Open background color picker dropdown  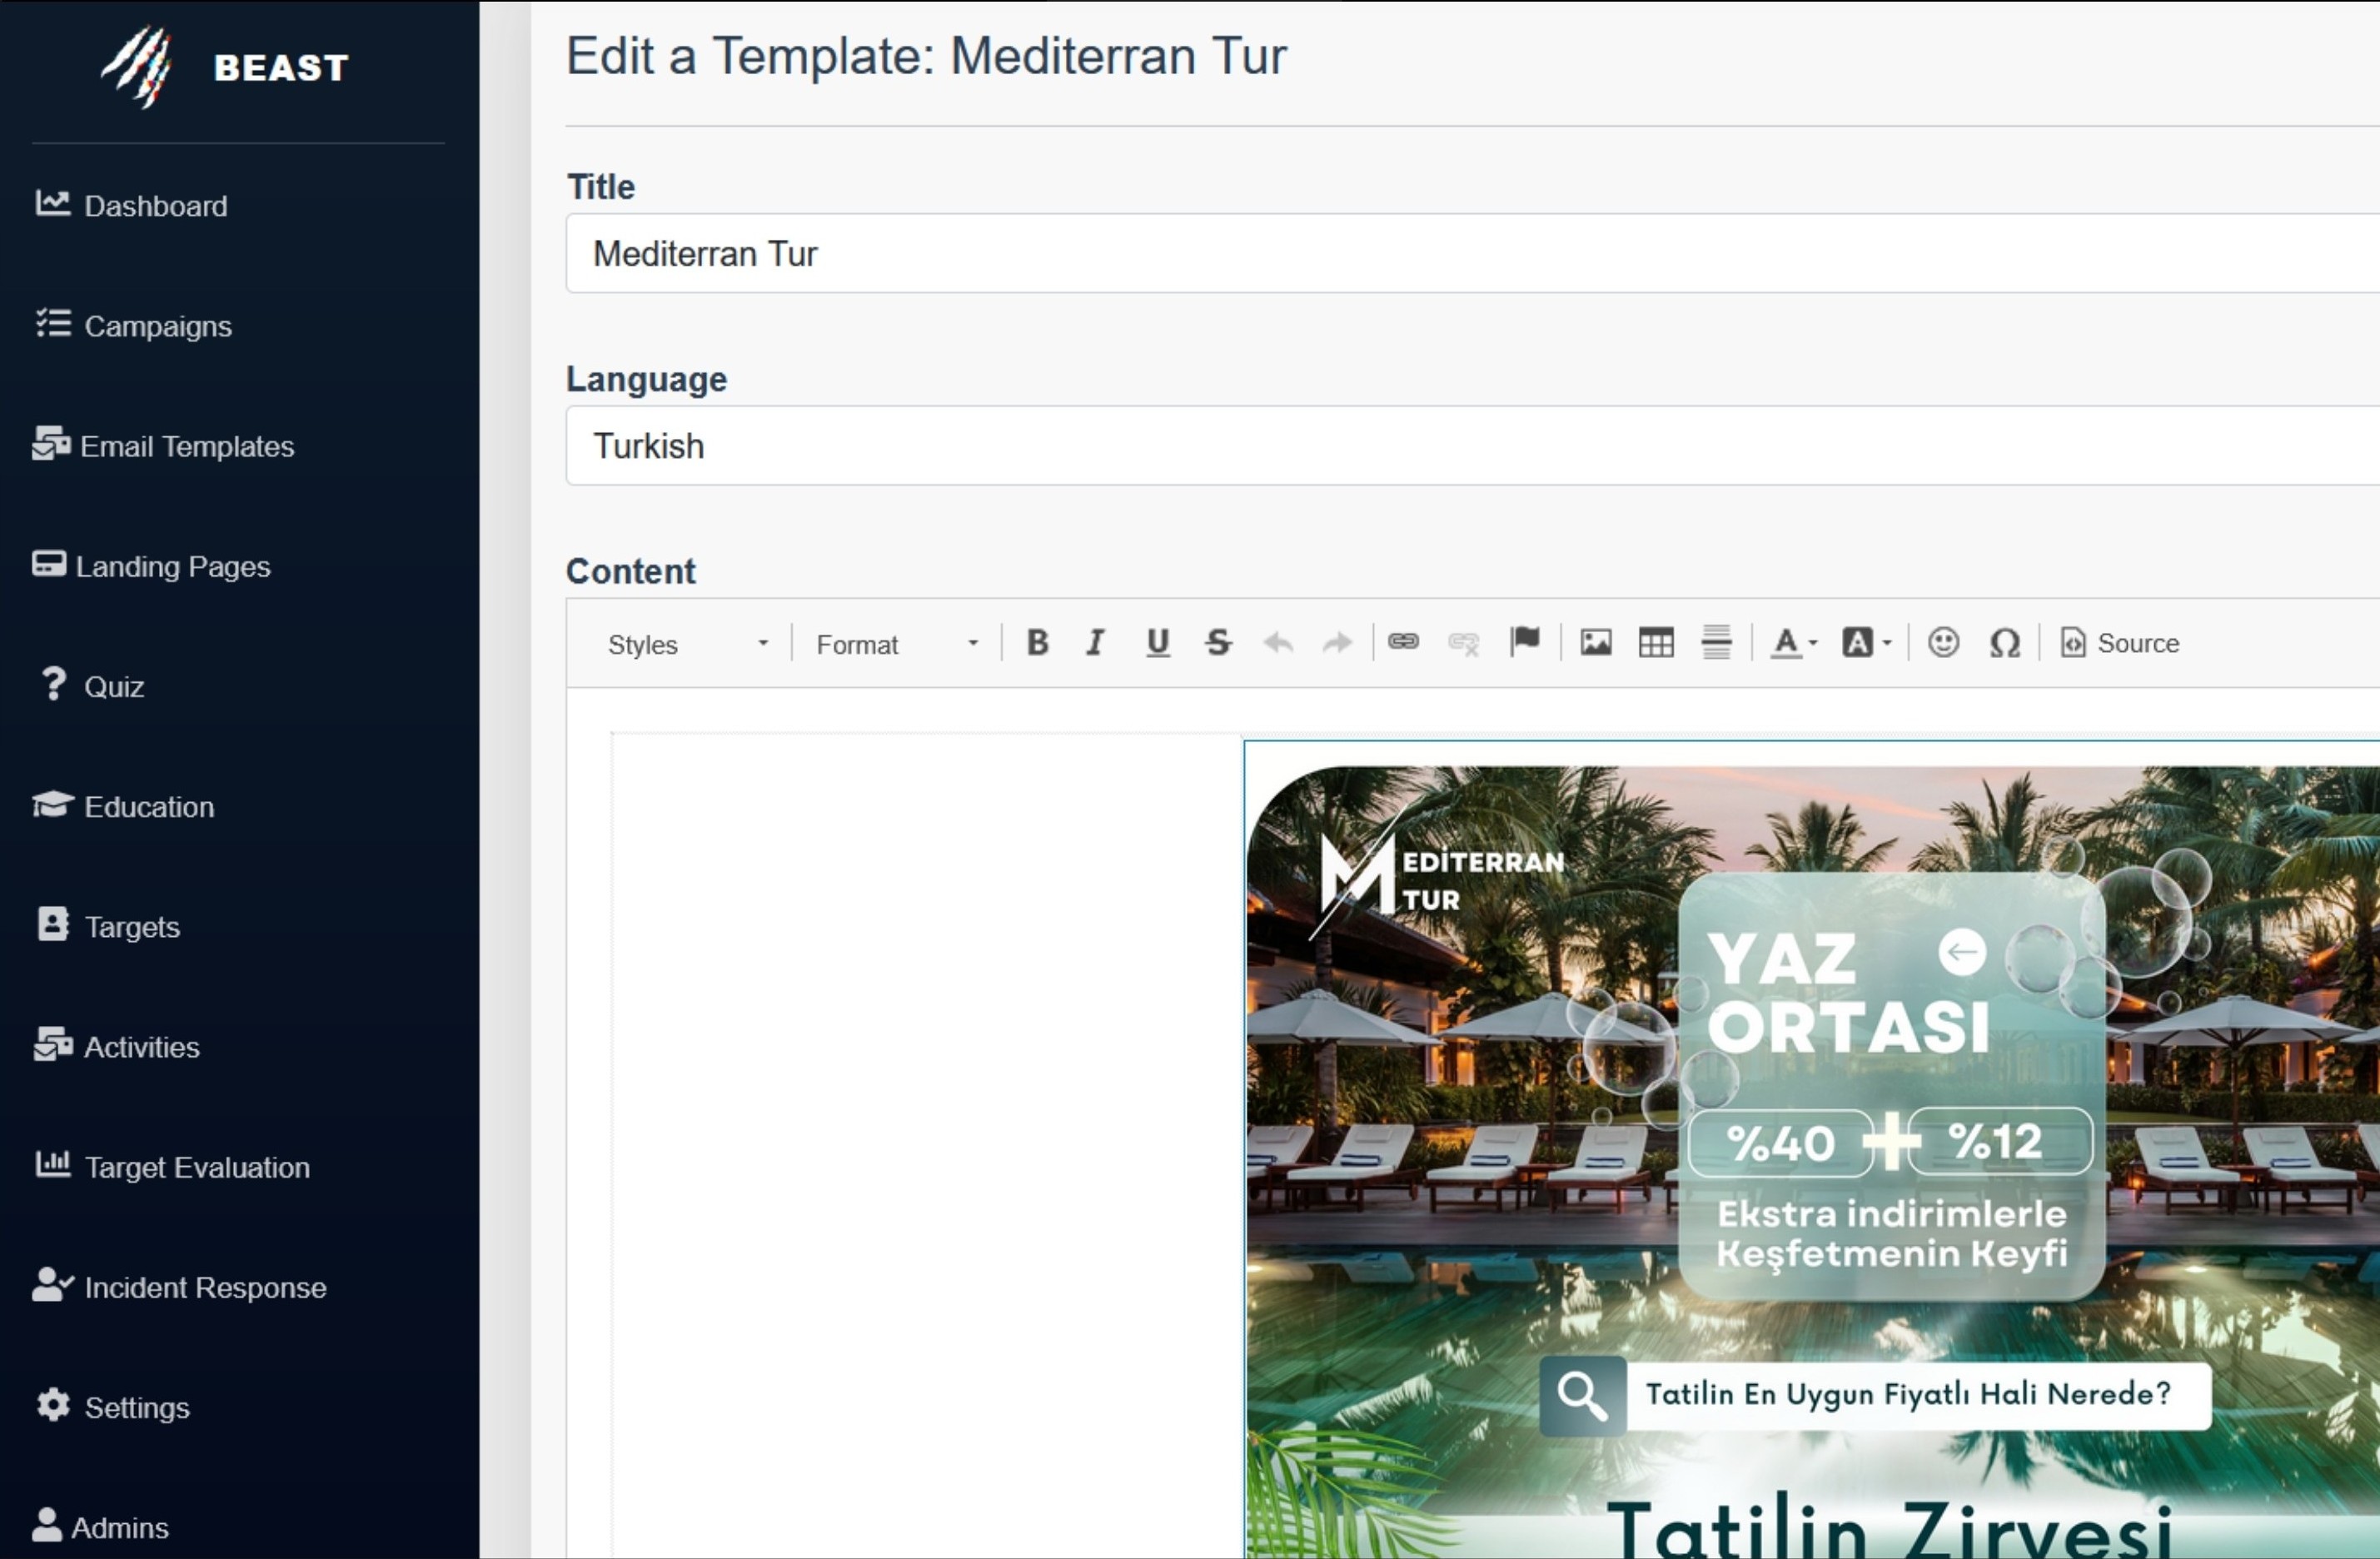tap(1866, 643)
